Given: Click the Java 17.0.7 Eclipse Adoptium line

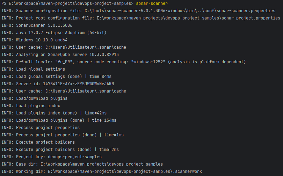Looking at the screenshot, I should pyautogui.click(x=54, y=33).
